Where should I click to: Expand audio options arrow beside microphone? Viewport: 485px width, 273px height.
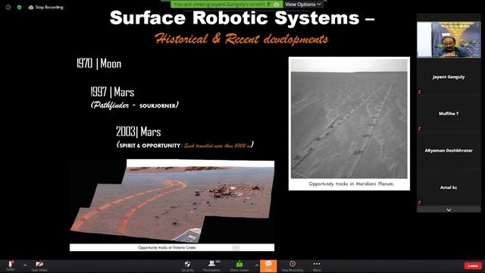25,265
